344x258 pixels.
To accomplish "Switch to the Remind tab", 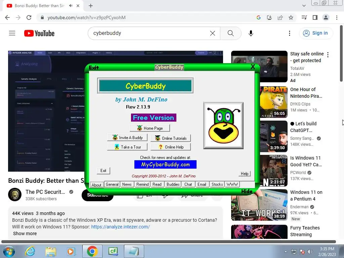I will 142,184.
